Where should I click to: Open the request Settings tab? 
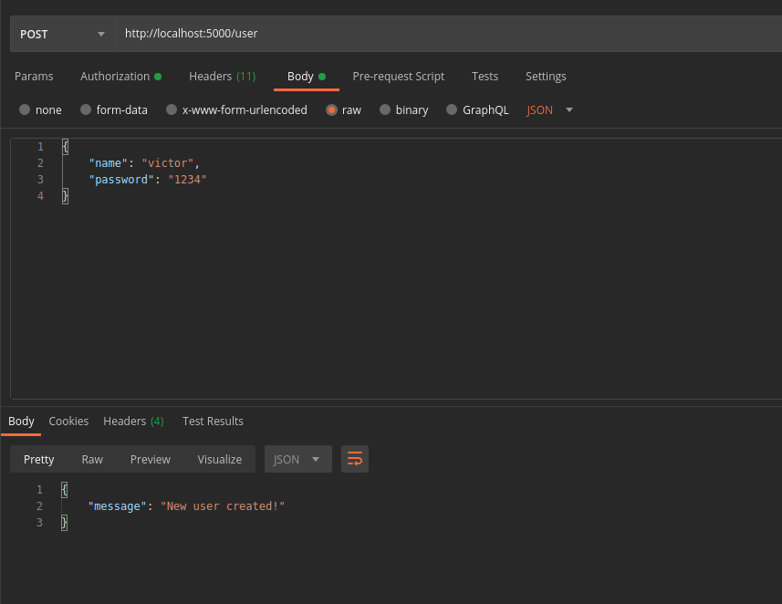pos(546,77)
